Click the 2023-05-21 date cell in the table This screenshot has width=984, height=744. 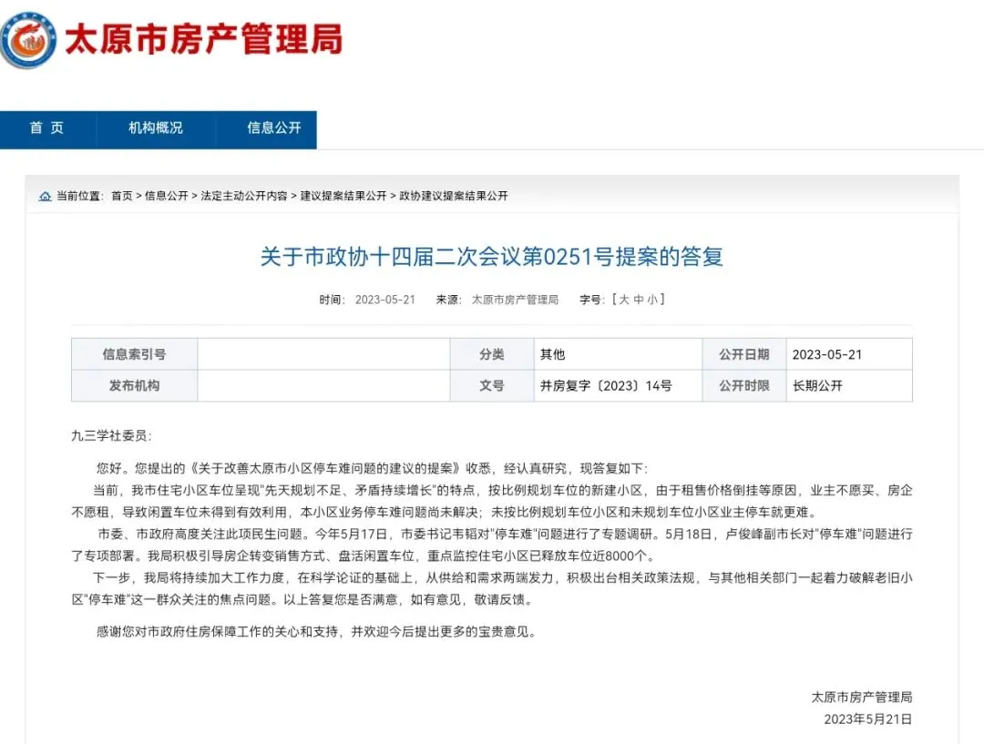pyautogui.click(x=849, y=354)
